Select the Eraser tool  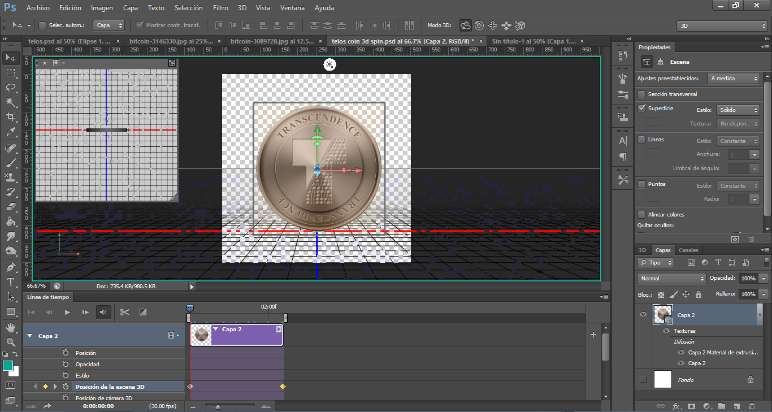click(x=11, y=207)
